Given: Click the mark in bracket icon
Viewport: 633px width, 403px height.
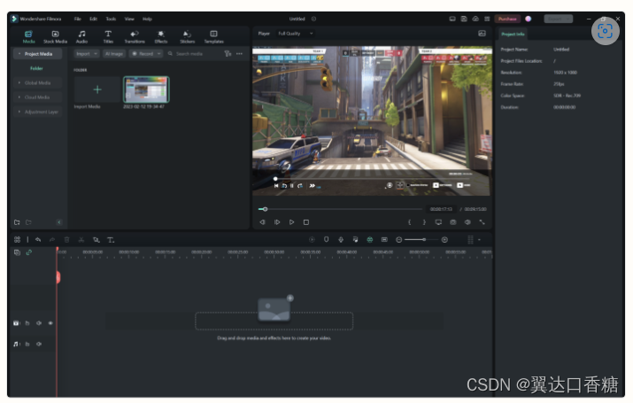Looking at the screenshot, I should pos(409,222).
